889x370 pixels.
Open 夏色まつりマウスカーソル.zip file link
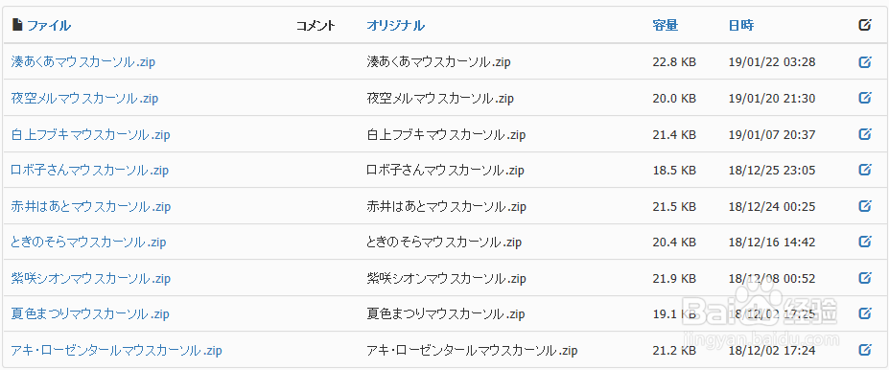tap(89, 313)
